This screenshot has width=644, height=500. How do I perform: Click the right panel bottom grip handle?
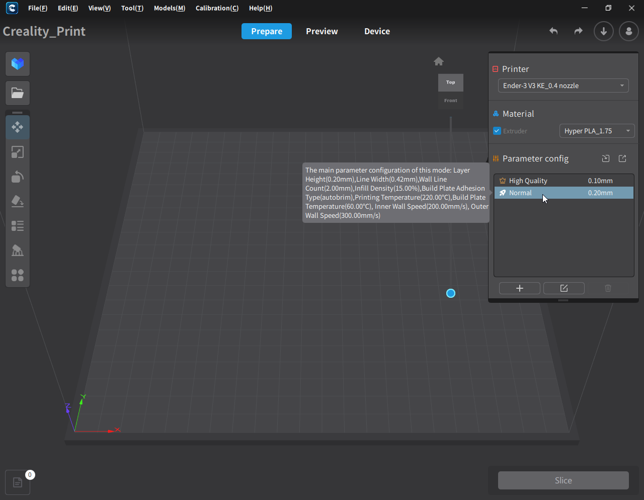[x=563, y=300]
